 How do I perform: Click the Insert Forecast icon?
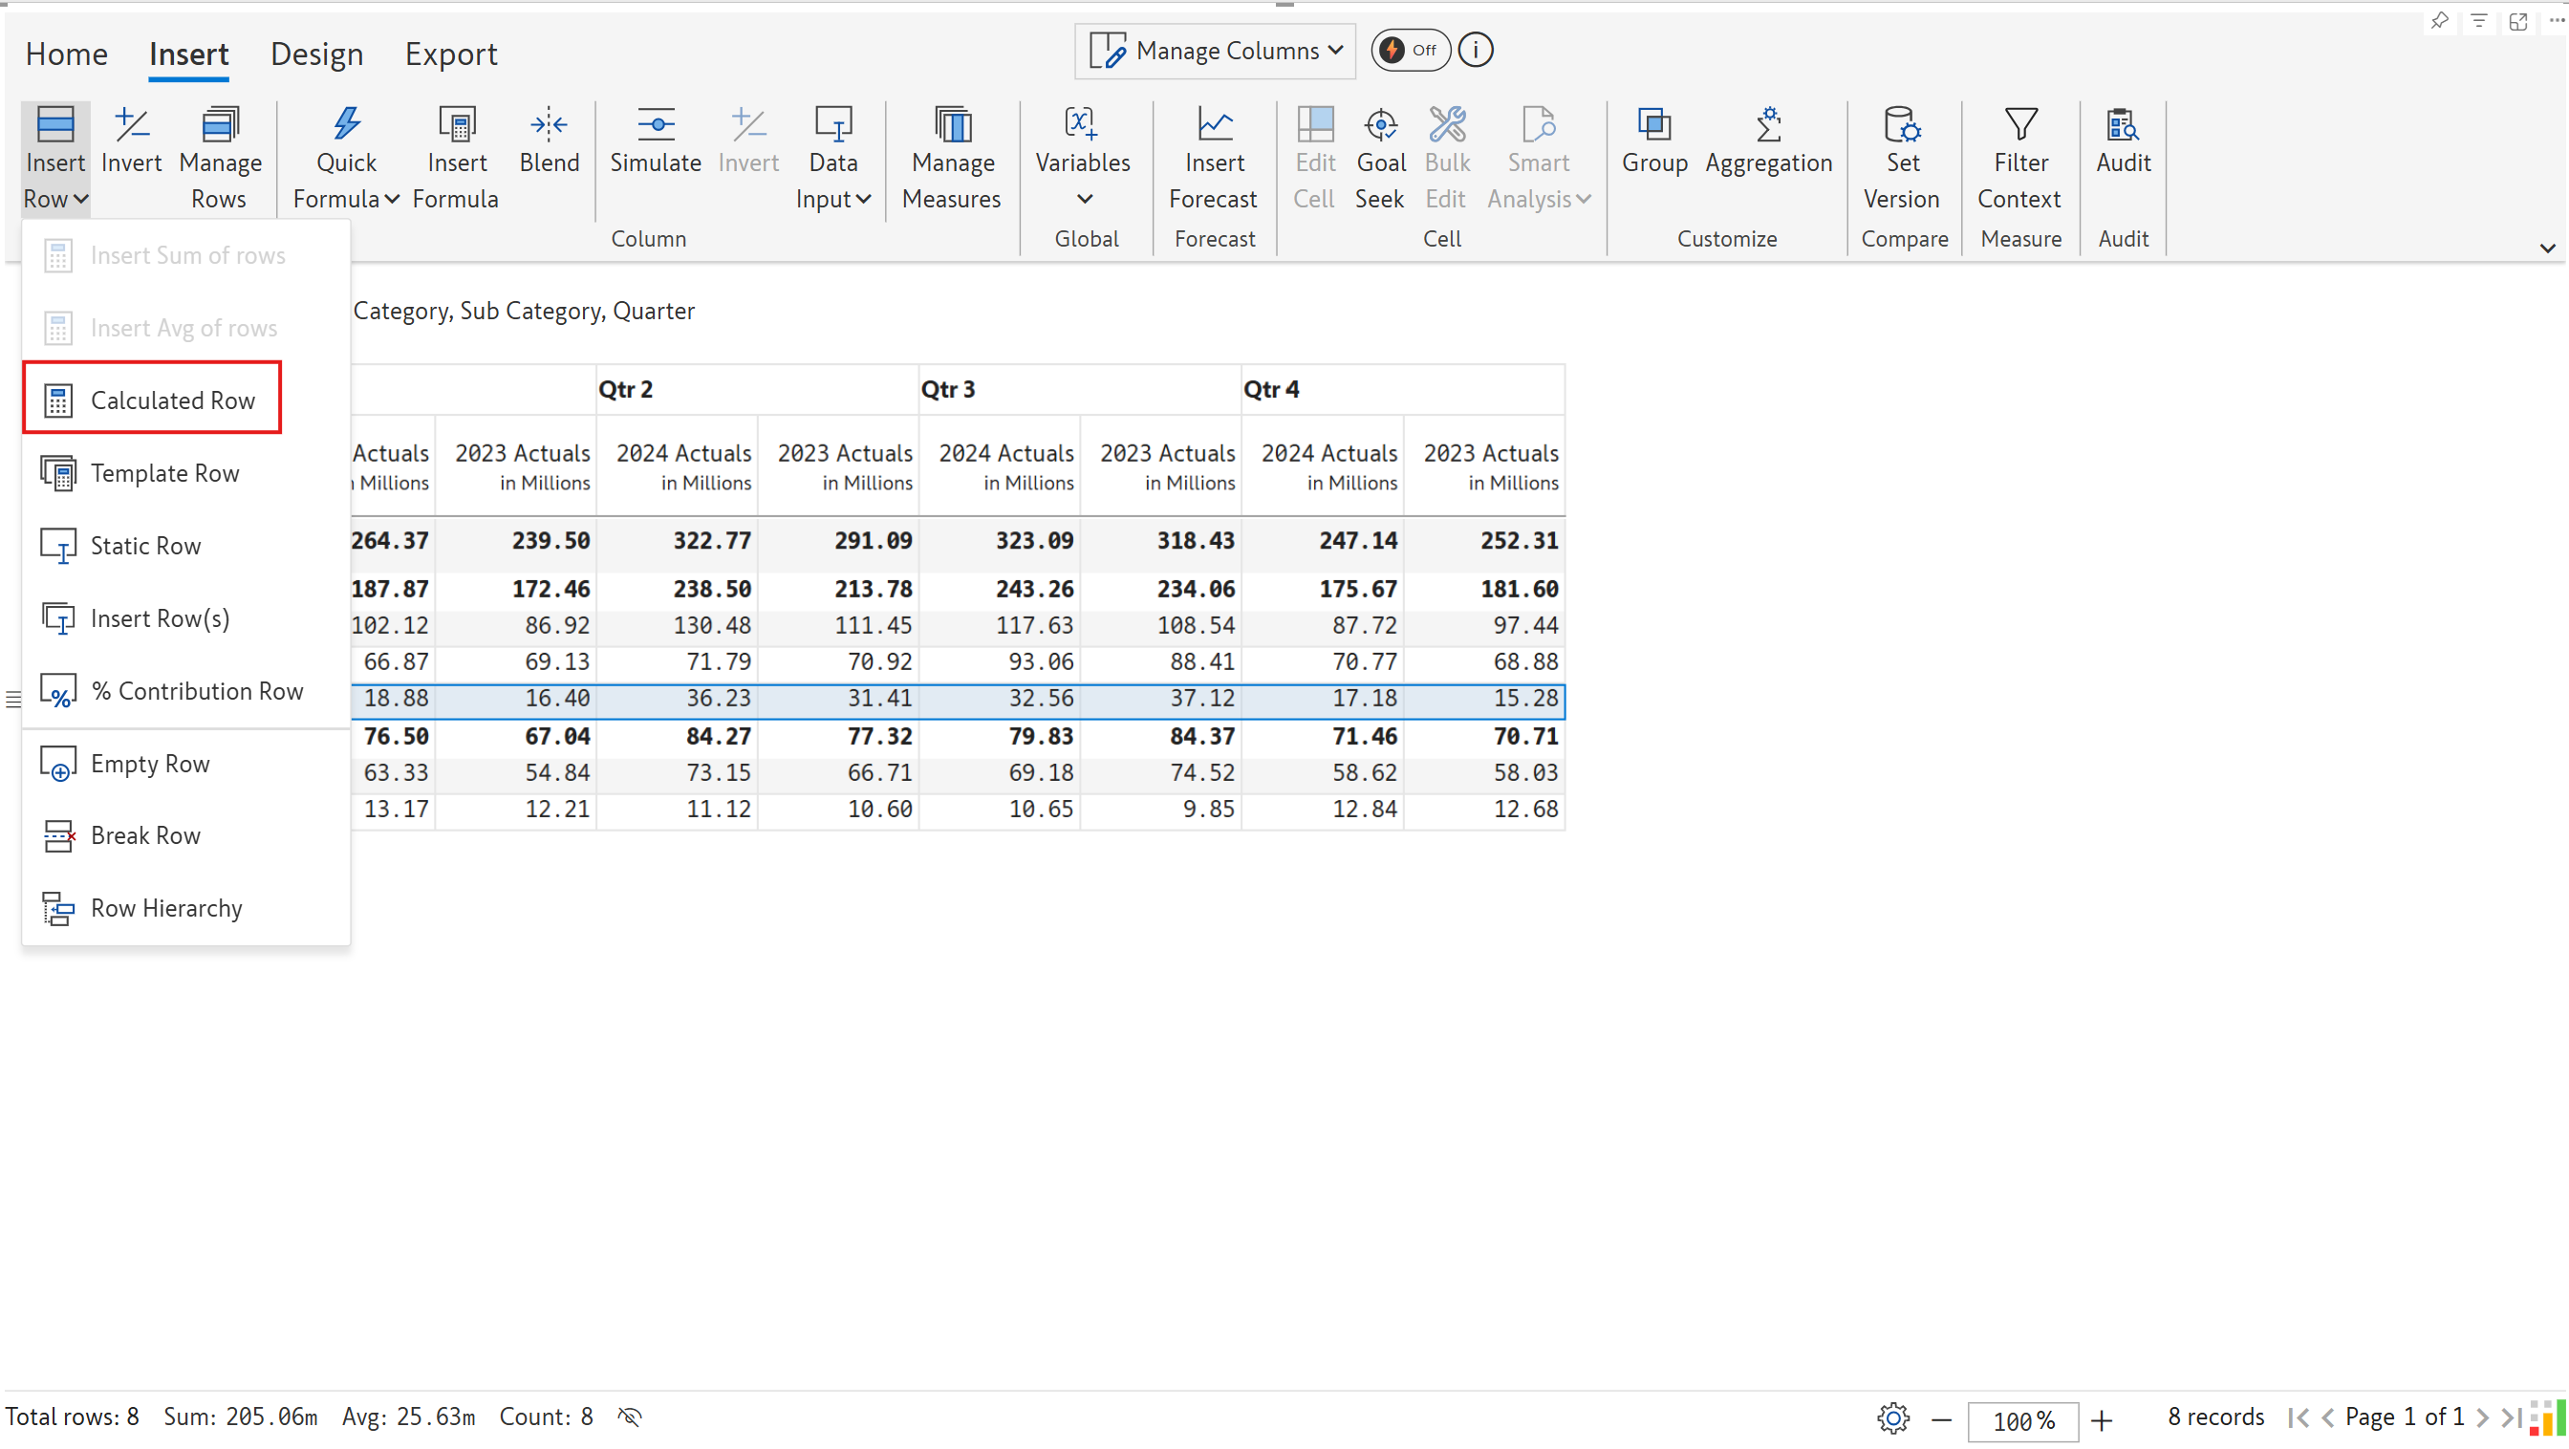point(1214,125)
